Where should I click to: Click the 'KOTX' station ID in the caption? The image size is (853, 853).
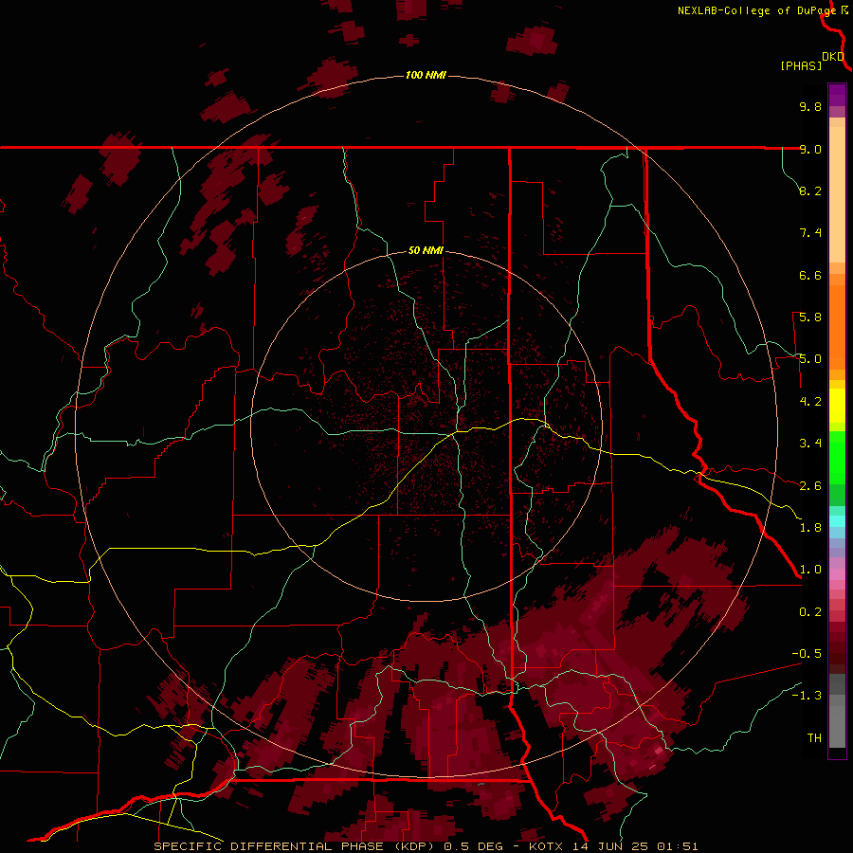coord(548,846)
